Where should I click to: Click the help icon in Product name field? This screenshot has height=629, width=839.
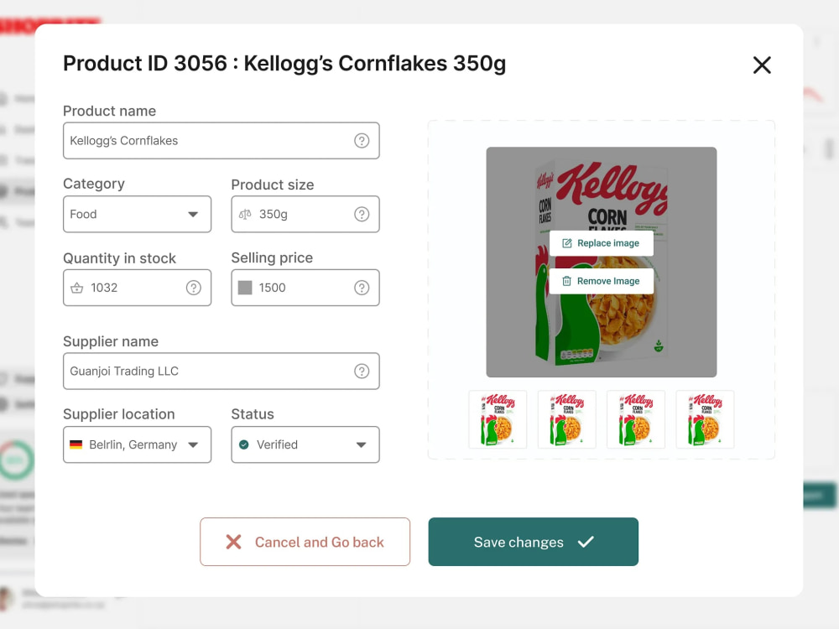coord(362,141)
